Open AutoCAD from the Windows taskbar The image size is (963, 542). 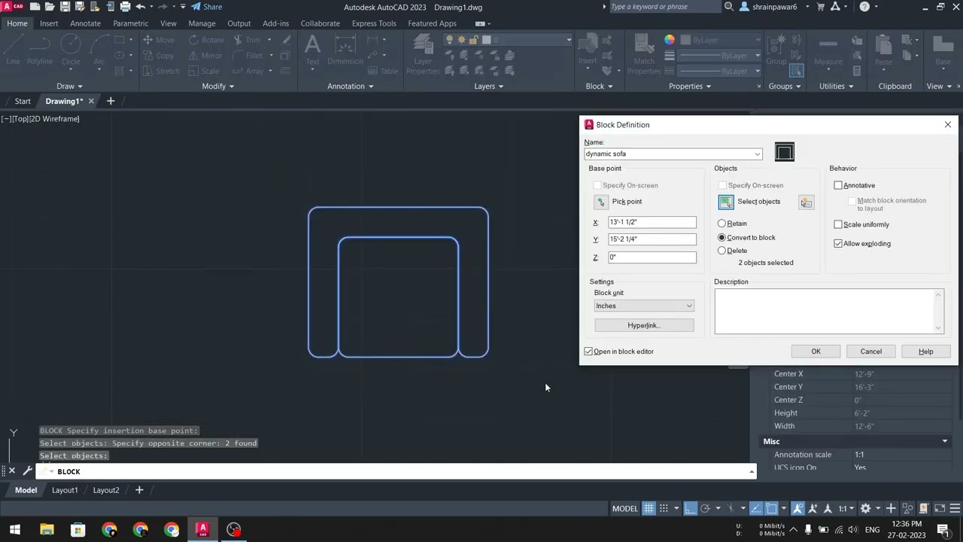coord(202,529)
